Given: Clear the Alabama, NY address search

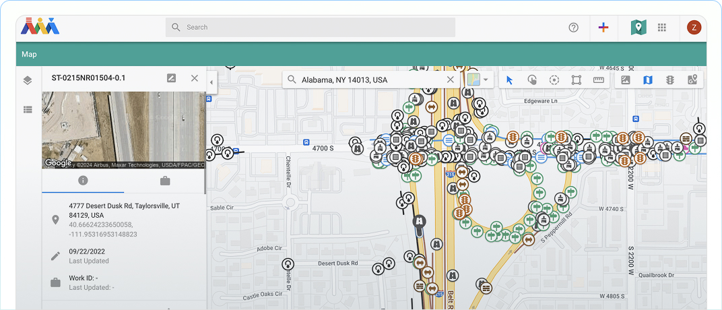Looking at the screenshot, I should coord(451,80).
